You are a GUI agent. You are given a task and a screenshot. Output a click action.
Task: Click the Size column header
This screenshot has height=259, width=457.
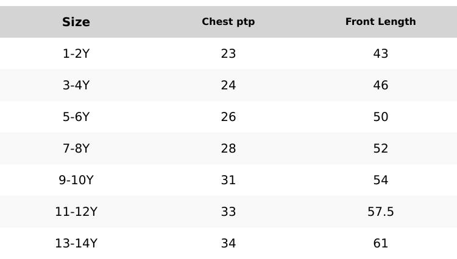point(76,22)
